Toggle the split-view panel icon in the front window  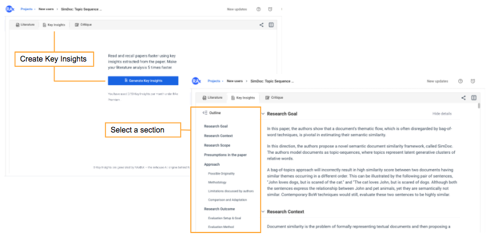click(x=474, y=98)
